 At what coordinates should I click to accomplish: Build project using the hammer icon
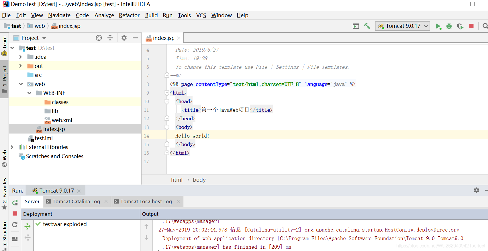pos(367,26)
